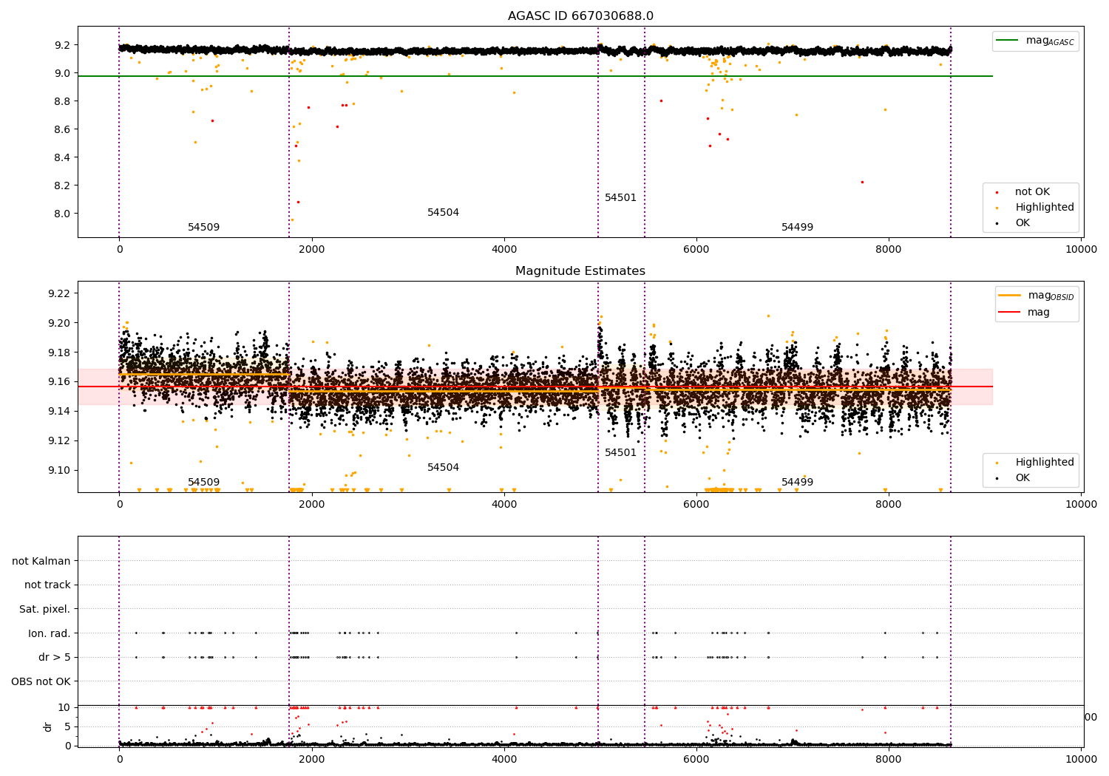Click x-axis tick 10000 under top plot
Viewport: 1109px width, 776px height.
tap(1081, 249)
